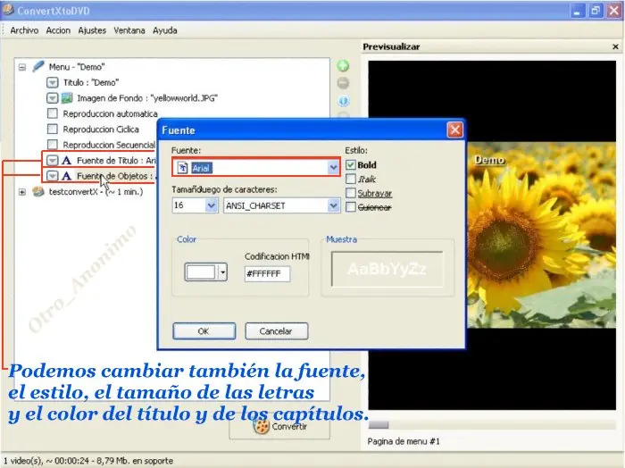Open the Arial font name dropdown
This screenshot has width=625, height=468.
[x=333, y=168]
